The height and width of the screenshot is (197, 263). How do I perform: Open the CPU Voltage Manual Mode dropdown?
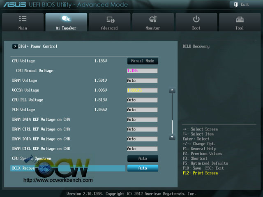143,61
